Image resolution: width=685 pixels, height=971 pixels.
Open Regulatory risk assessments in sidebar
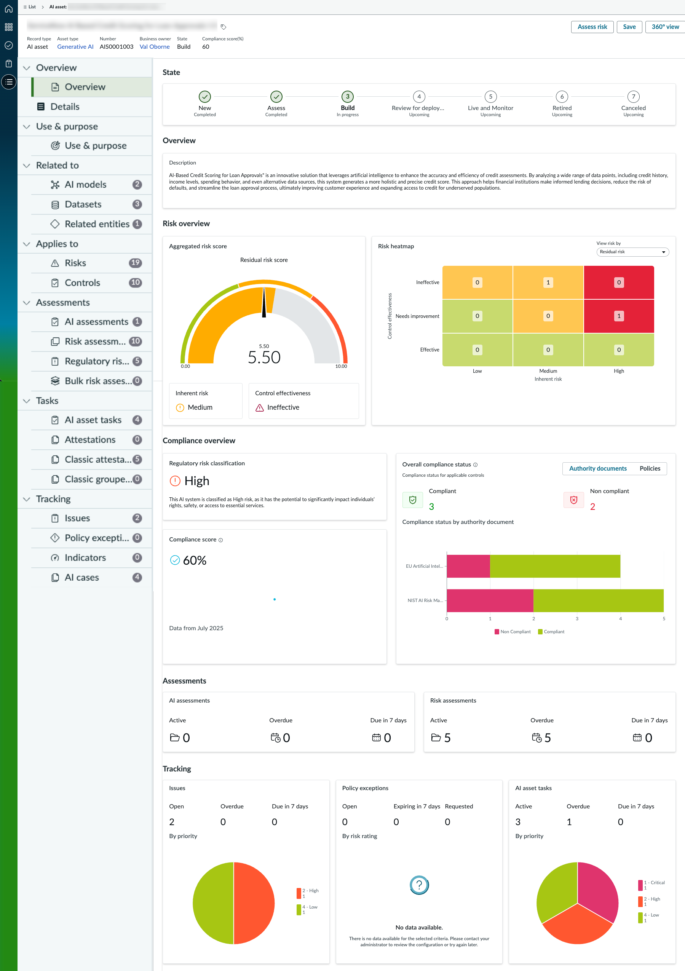91,361
